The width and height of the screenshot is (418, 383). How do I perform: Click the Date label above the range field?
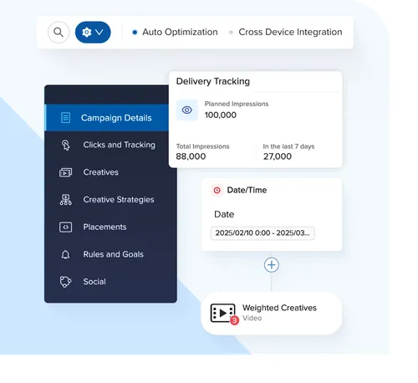pos(224,214)
